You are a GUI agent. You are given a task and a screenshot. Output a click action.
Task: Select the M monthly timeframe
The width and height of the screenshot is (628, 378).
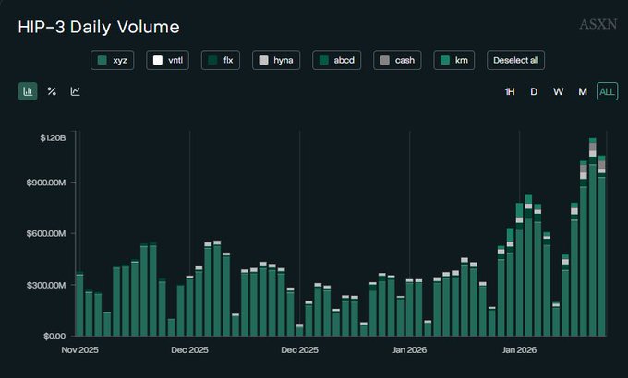pos(583,91)
